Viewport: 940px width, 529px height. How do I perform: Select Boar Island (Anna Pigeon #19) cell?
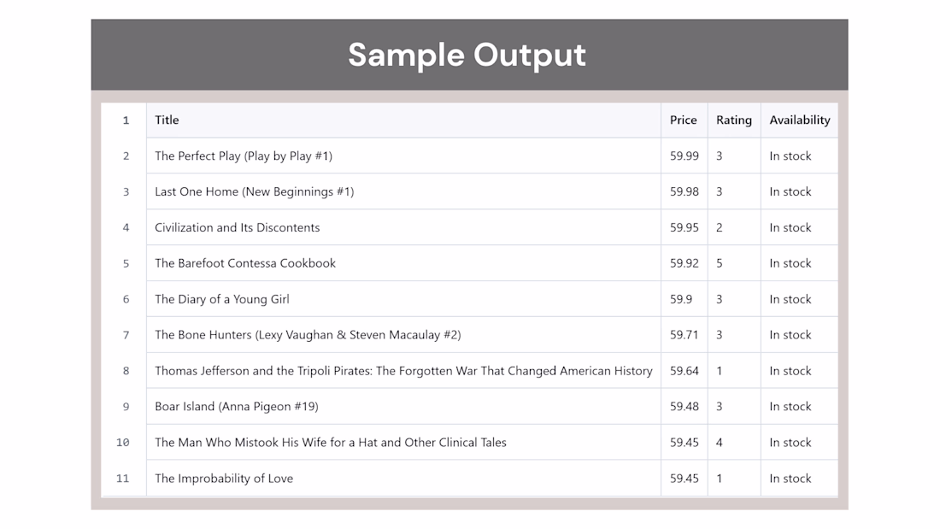point(403,407)
